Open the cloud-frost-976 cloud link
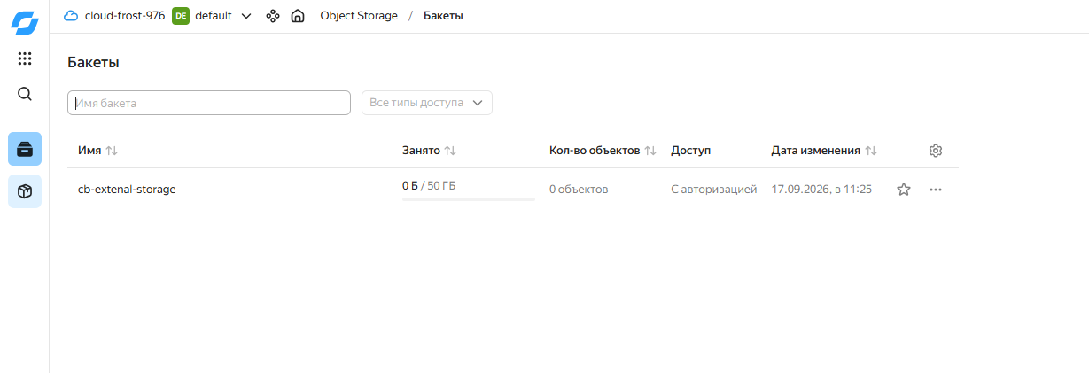1089x373 pixels. coord(125,16)
